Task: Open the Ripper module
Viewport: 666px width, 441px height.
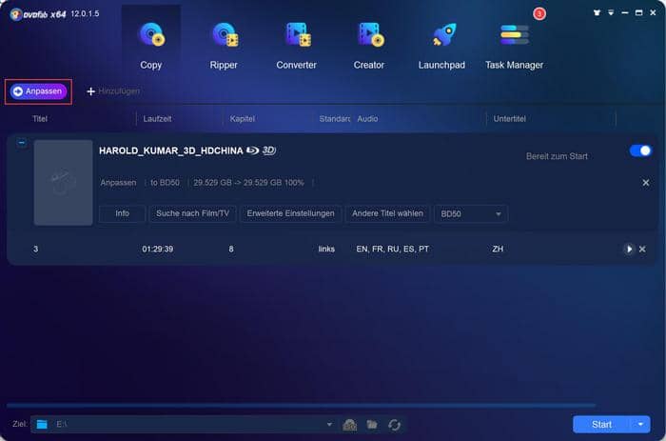Action: [224, 46]
